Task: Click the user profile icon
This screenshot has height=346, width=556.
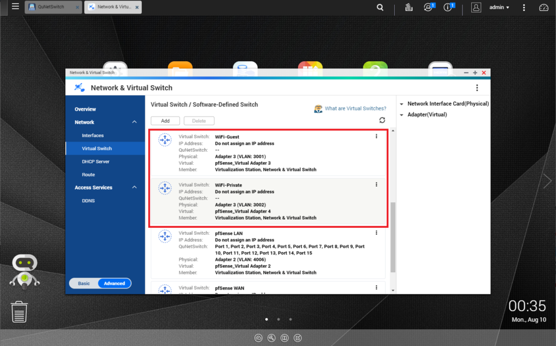Action: 476,7
